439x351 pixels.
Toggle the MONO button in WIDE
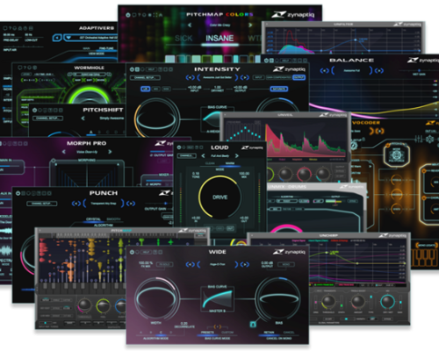(x=285, y=264)
